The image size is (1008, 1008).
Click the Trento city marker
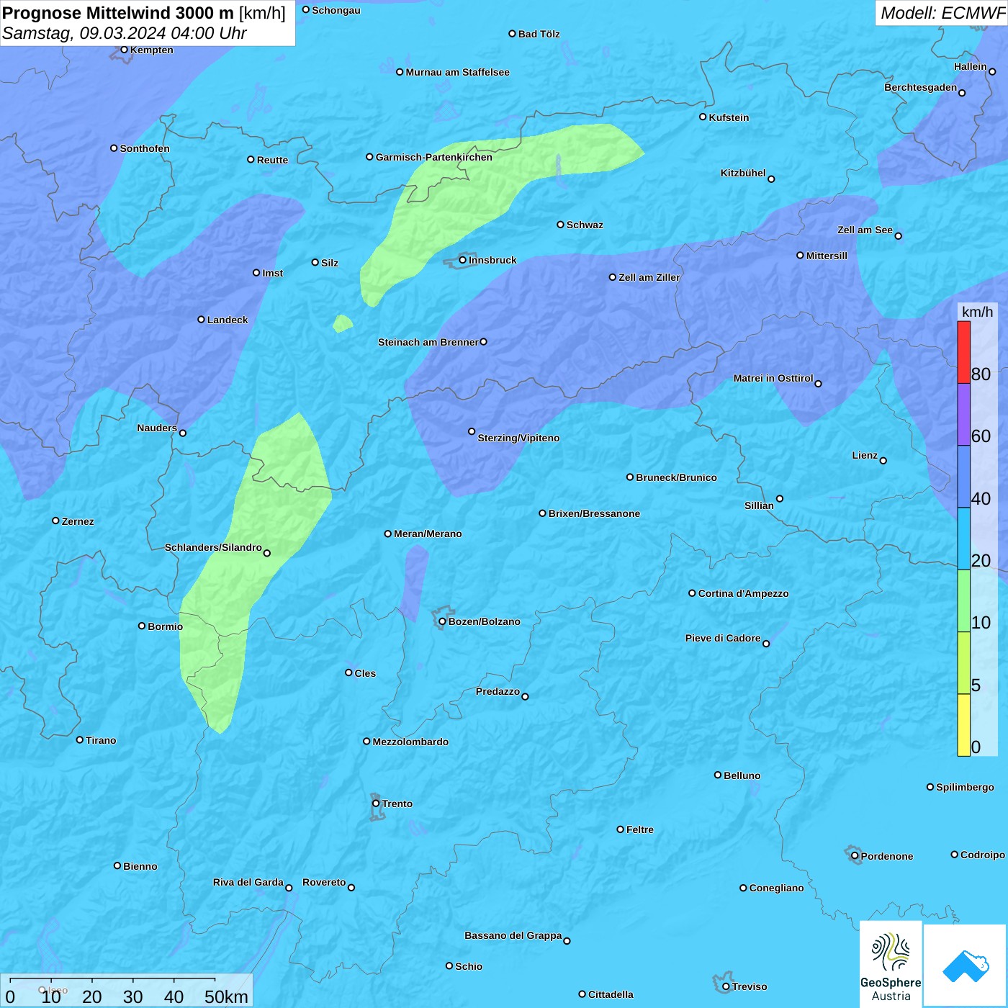pos(376,804)
